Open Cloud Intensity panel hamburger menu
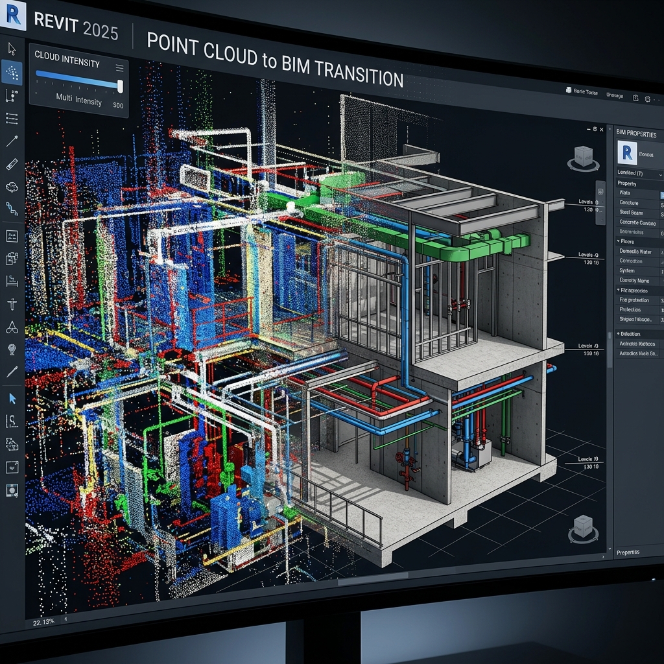This screenshot has height=664, width=664. tap(120, 67)
